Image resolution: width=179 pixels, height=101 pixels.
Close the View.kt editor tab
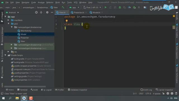point(67,12)
